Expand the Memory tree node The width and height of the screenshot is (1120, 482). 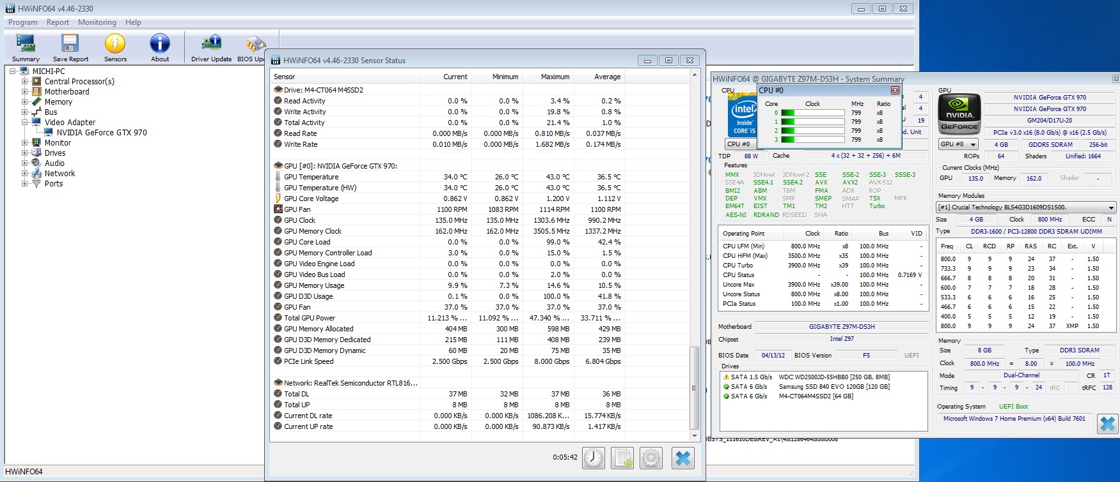click(25, 102)
